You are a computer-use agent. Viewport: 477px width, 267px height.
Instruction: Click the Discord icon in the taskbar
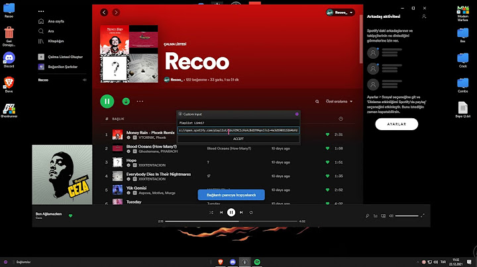(x=233, y=262)
